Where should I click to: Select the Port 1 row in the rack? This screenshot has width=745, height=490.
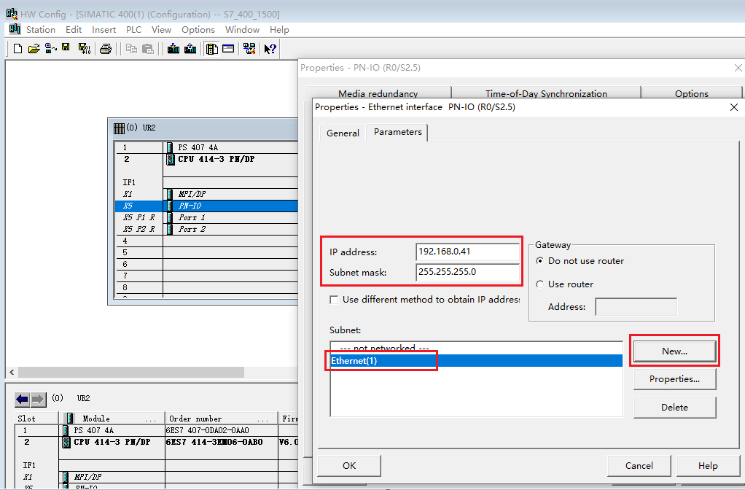click(207, 218)
